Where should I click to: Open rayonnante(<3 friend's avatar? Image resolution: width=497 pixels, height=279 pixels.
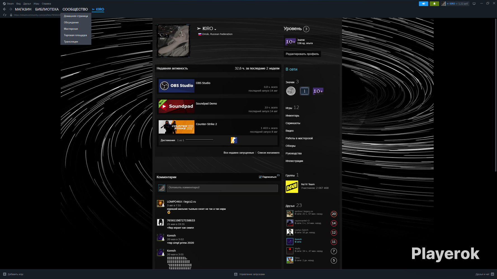[290, 223]
